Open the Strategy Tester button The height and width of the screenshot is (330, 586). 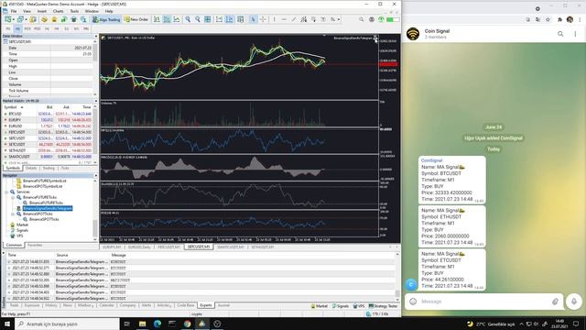coord(383,306)
